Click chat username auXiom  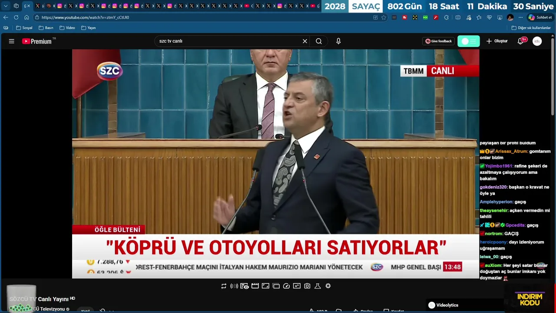[493, 265]
